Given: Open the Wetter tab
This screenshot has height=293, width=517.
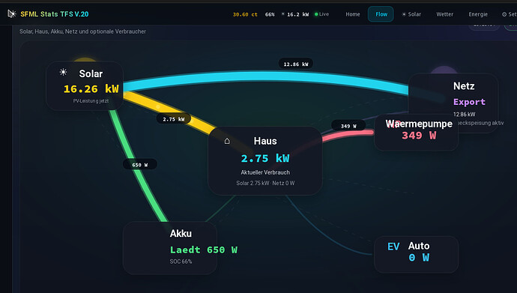Looking at the screenshot, I should tap(444, 14).
